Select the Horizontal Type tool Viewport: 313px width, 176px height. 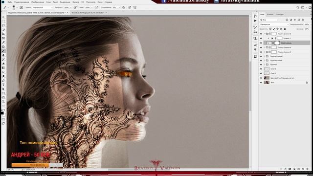coord(3,85)
